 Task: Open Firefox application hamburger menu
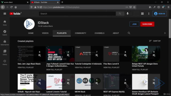pyautogui.click(x=168, y=7)
